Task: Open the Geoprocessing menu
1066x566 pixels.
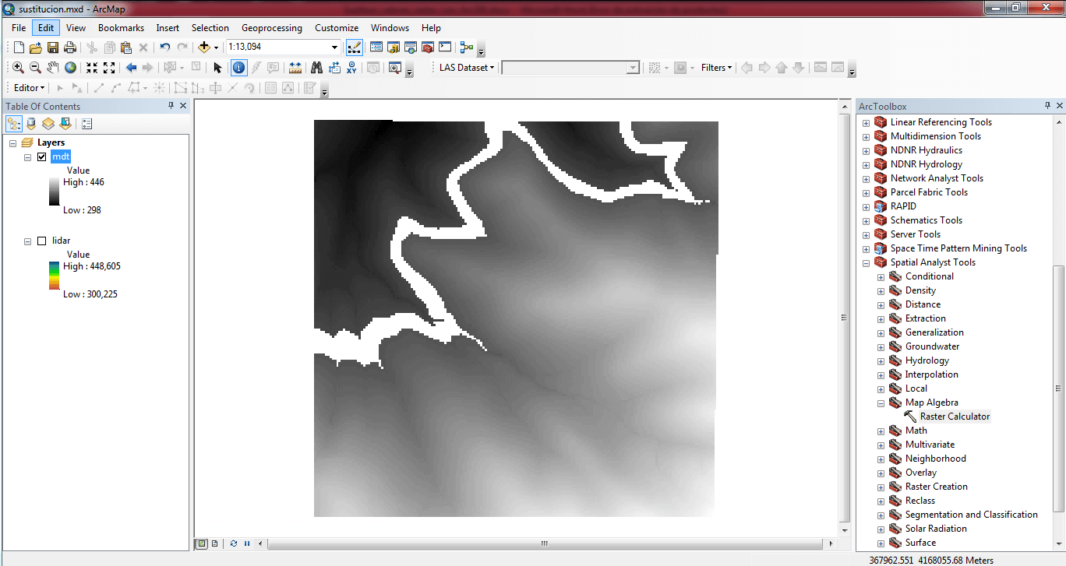Action: pos(271,28)
